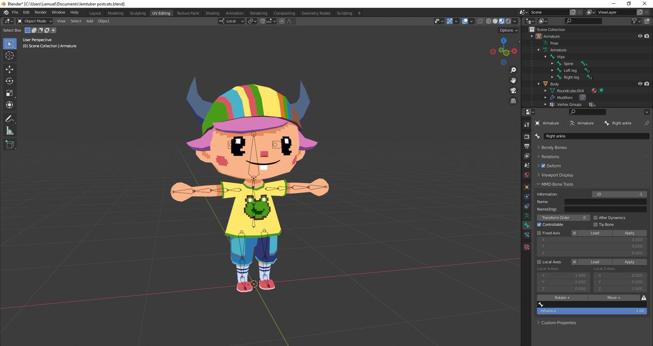Select the Select Box tool in toolbar
This screenshot has width=653, height=346.
tap(10, 44)
